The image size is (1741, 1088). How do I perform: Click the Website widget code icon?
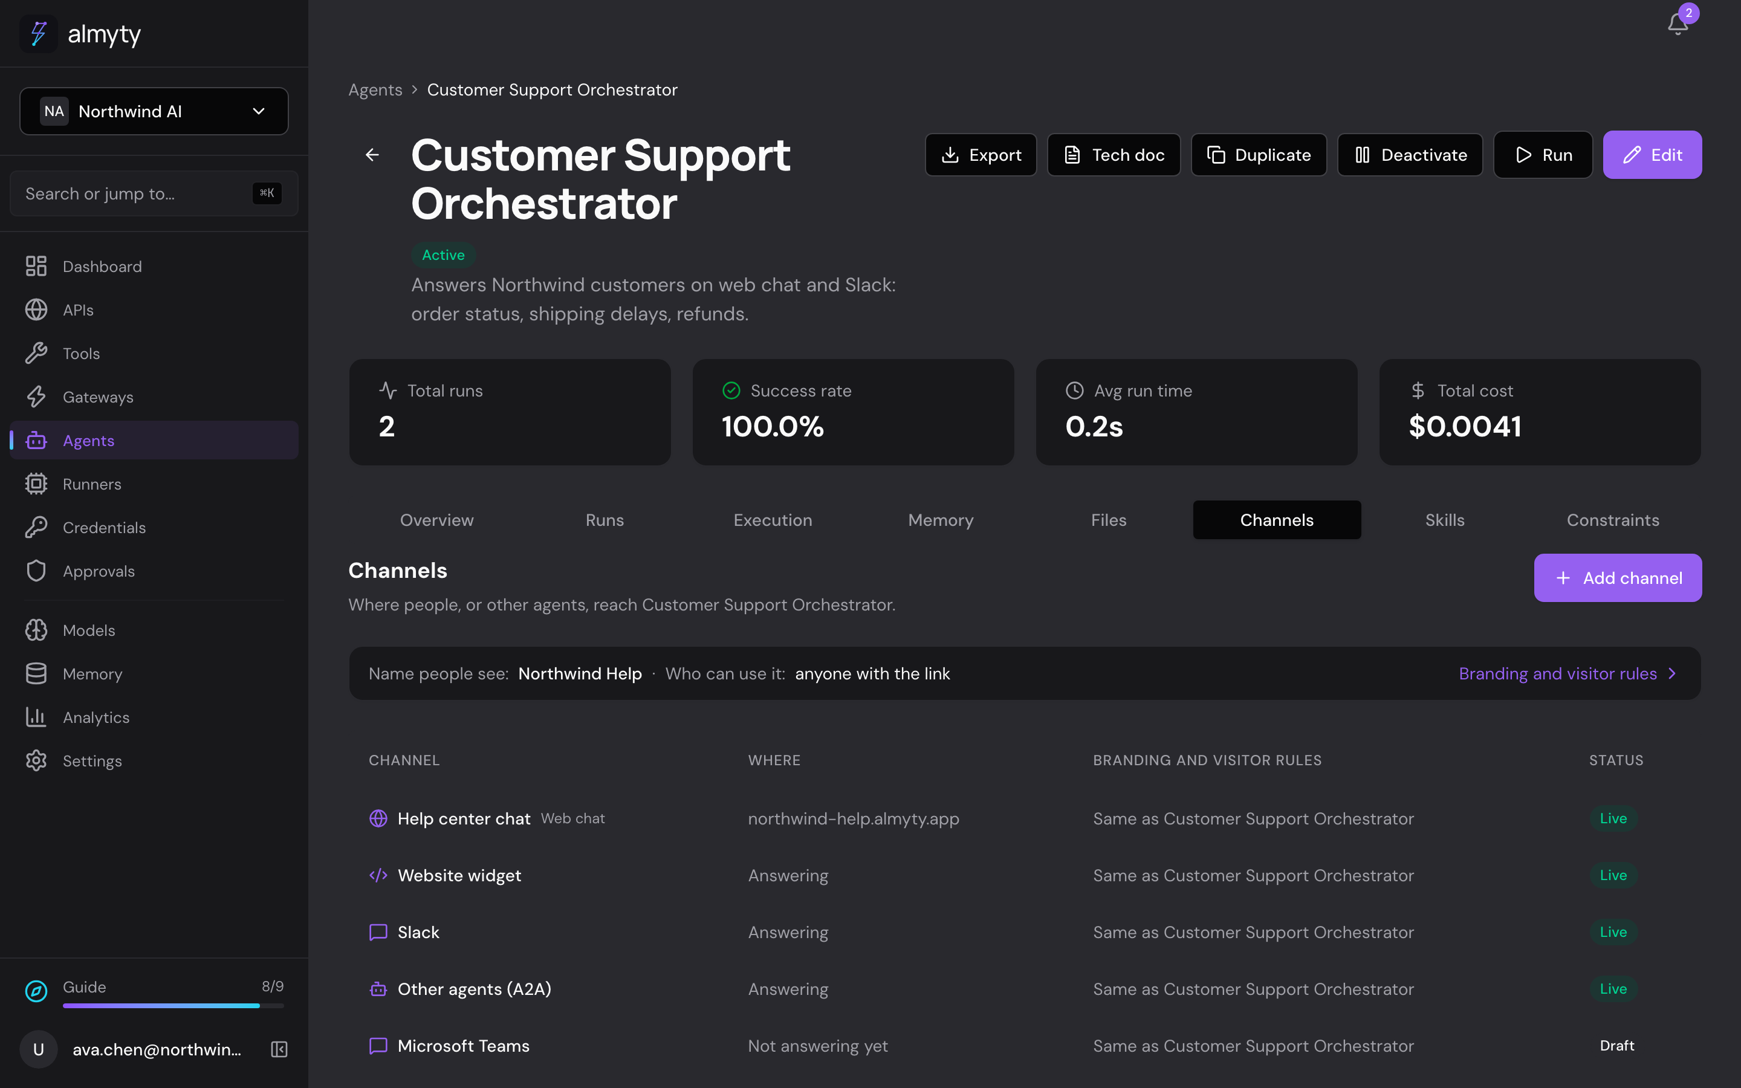click(378, 875)
